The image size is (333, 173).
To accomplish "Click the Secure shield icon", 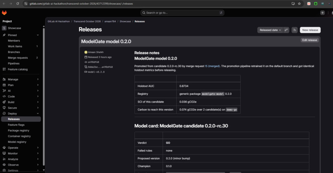I will click(4, 108).
